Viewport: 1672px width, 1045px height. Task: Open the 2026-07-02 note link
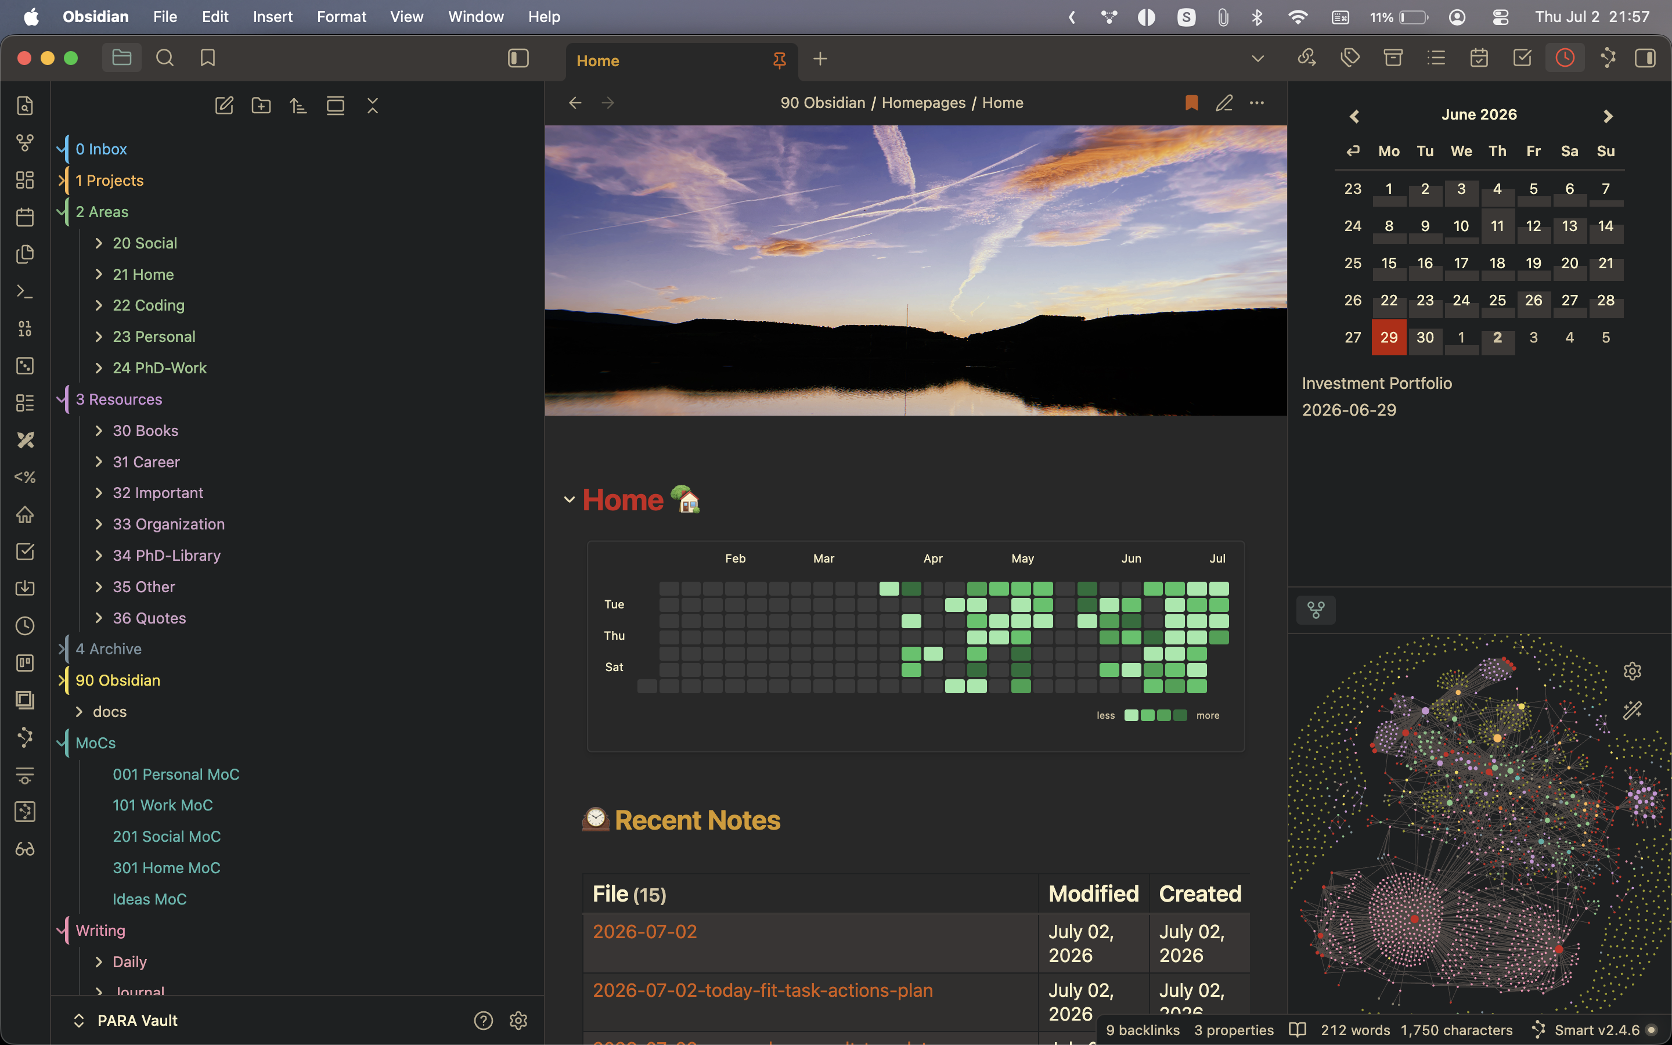tap(644, 932)
